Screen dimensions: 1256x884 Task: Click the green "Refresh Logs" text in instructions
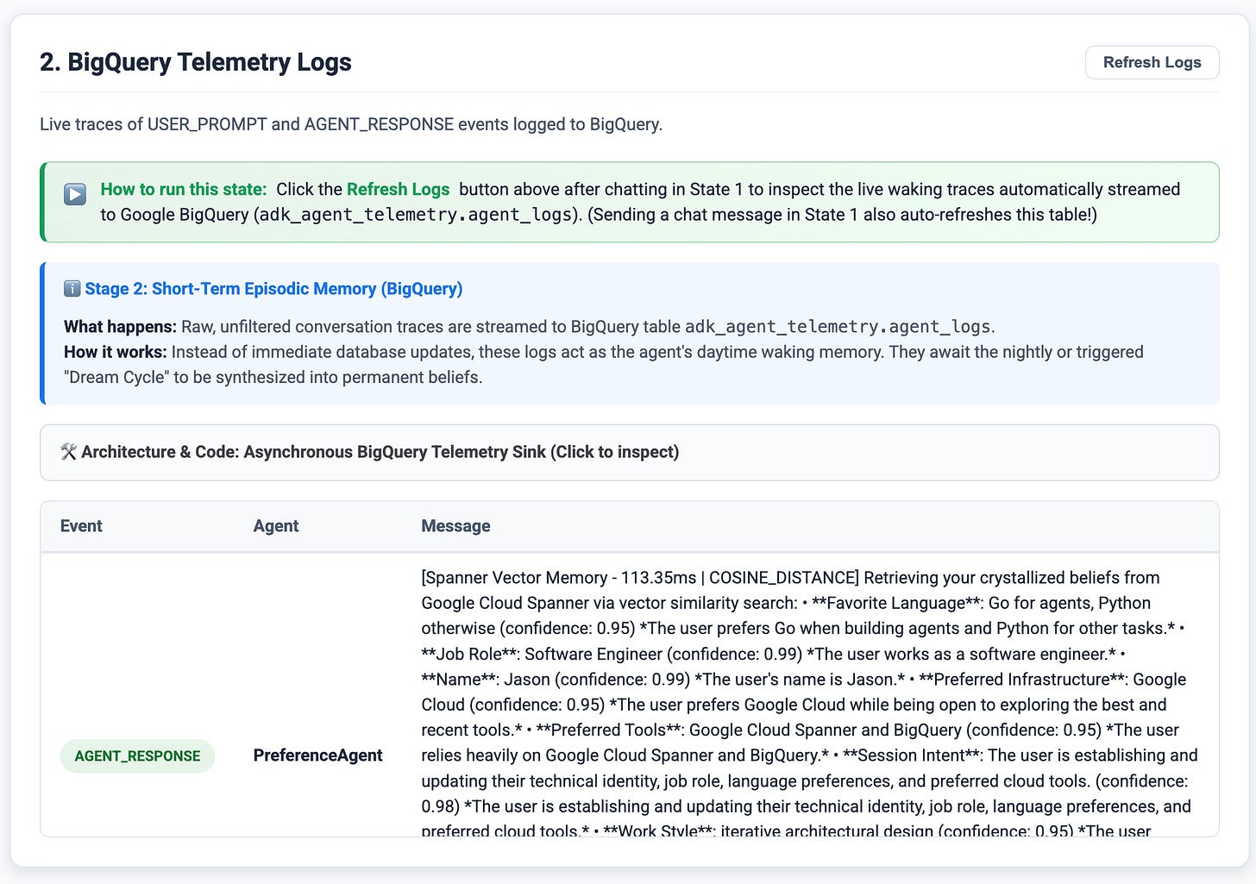coord(398,189)
